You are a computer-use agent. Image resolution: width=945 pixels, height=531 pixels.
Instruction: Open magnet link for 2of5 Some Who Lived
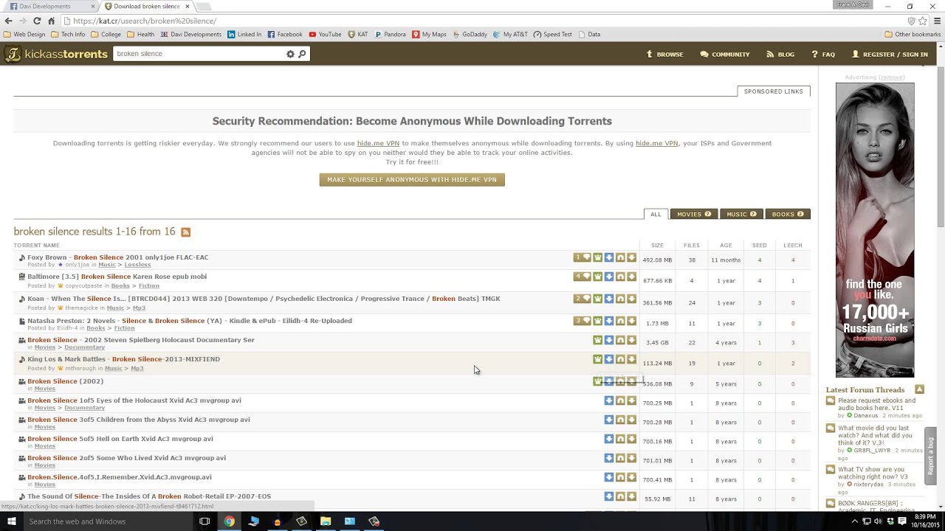tap(620, 459)
